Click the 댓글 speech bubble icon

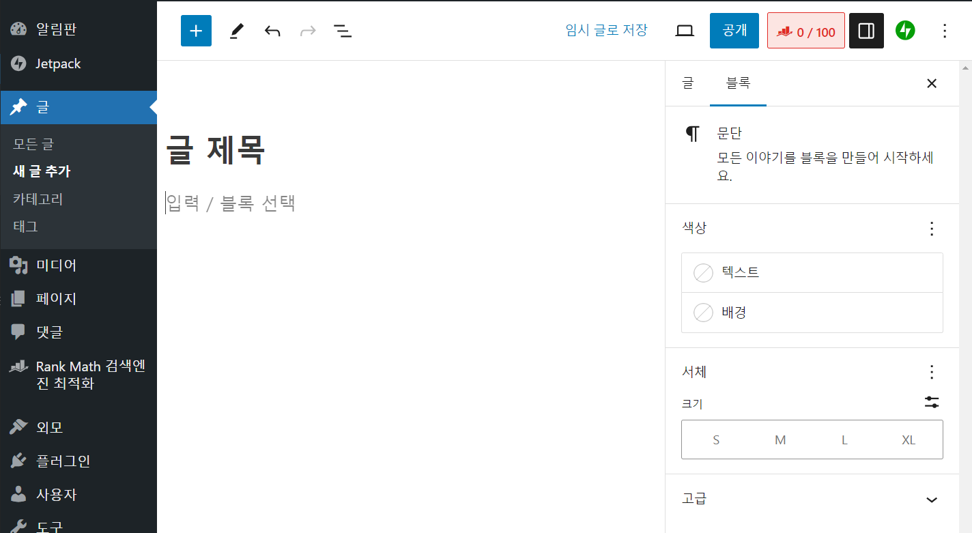pos(18,332)
